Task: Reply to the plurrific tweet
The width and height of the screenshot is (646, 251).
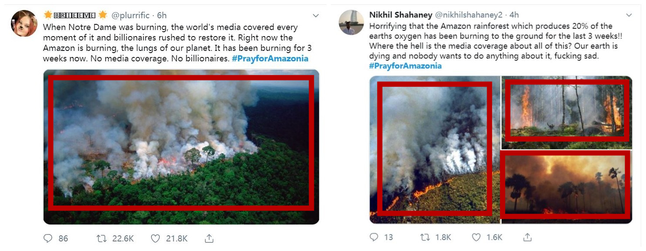Action: point(48,238)
